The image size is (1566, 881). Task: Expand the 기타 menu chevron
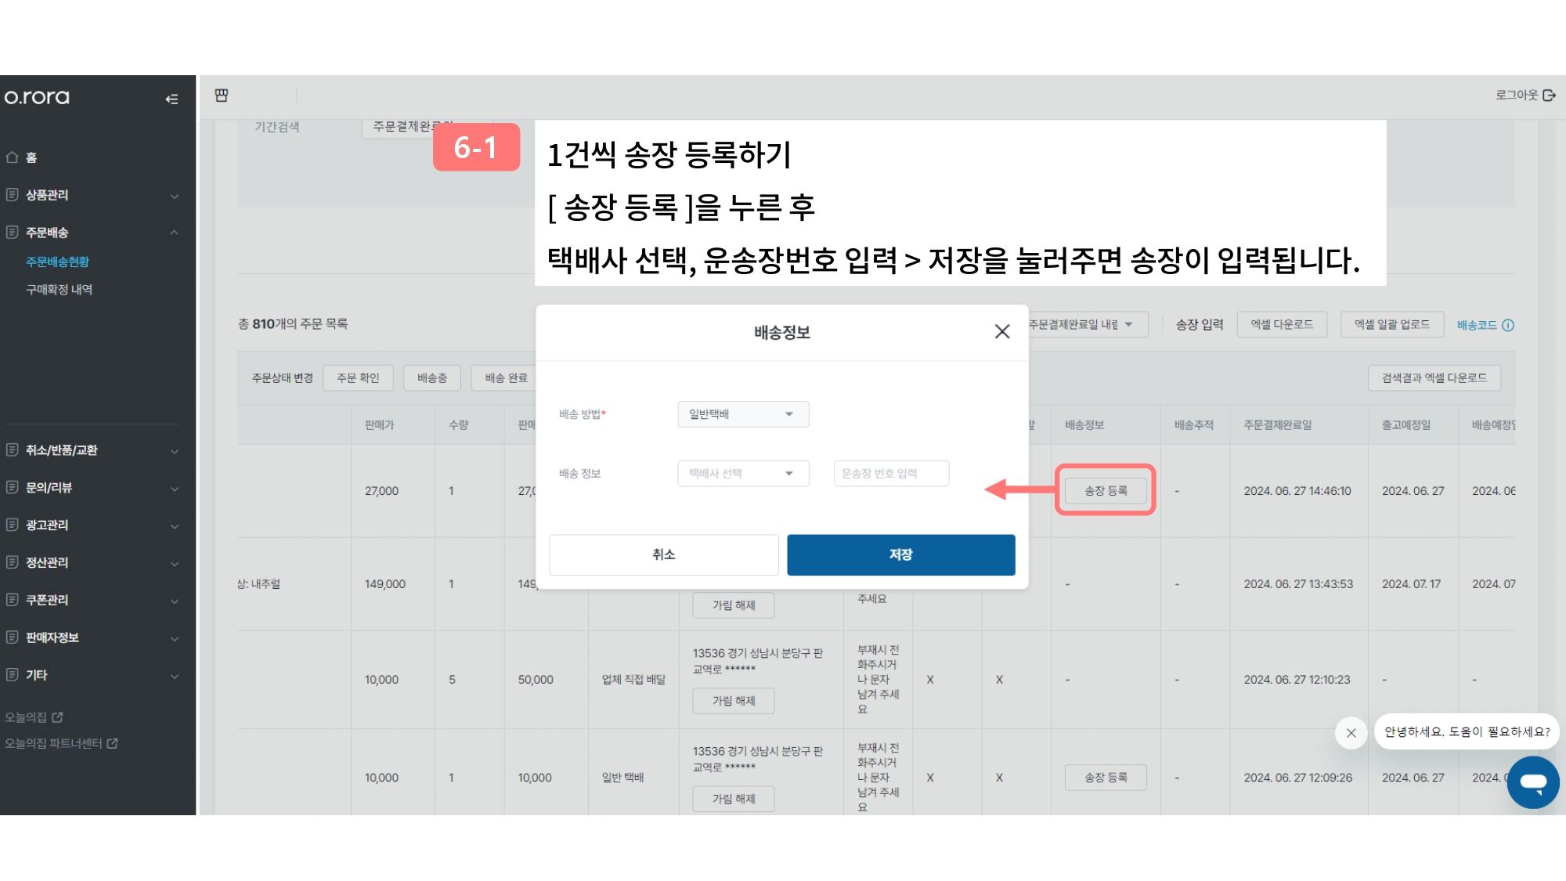175,676
